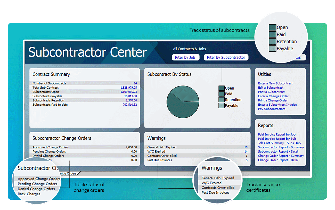Click the Filter by Subcontractor button
The width and height of the screenshot is (335, 210).
coord(226,57)
